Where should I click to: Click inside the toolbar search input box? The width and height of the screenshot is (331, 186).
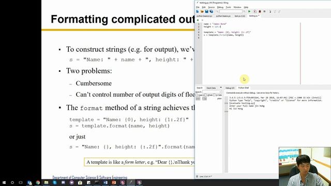[231, 11]
